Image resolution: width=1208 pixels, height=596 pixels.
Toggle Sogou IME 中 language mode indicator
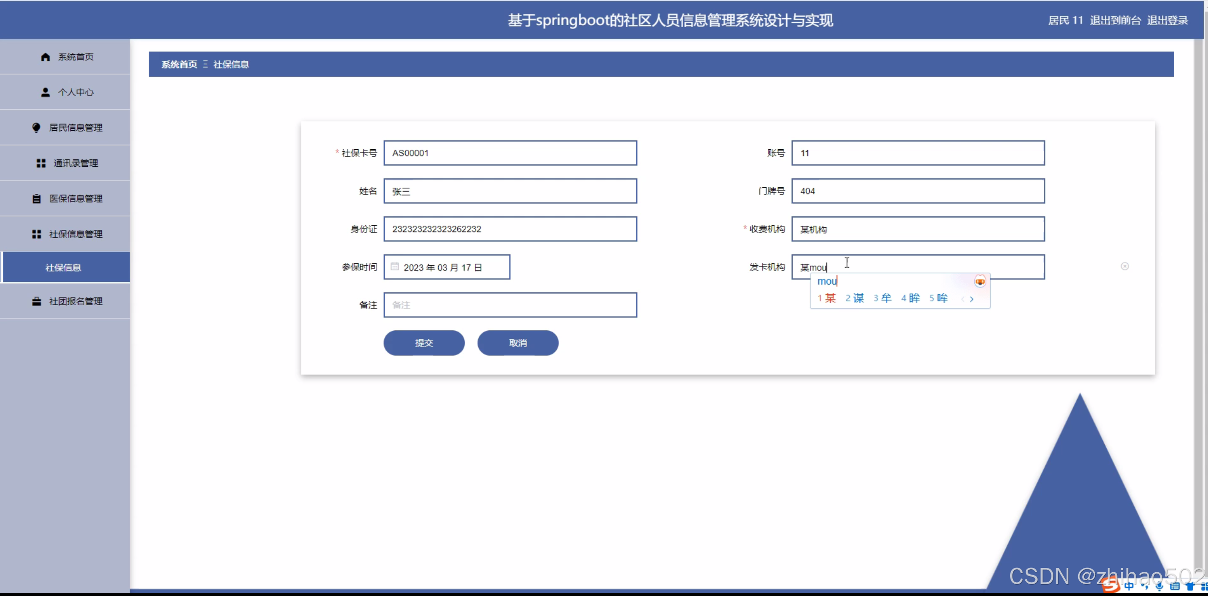[x=1129, y=586]
